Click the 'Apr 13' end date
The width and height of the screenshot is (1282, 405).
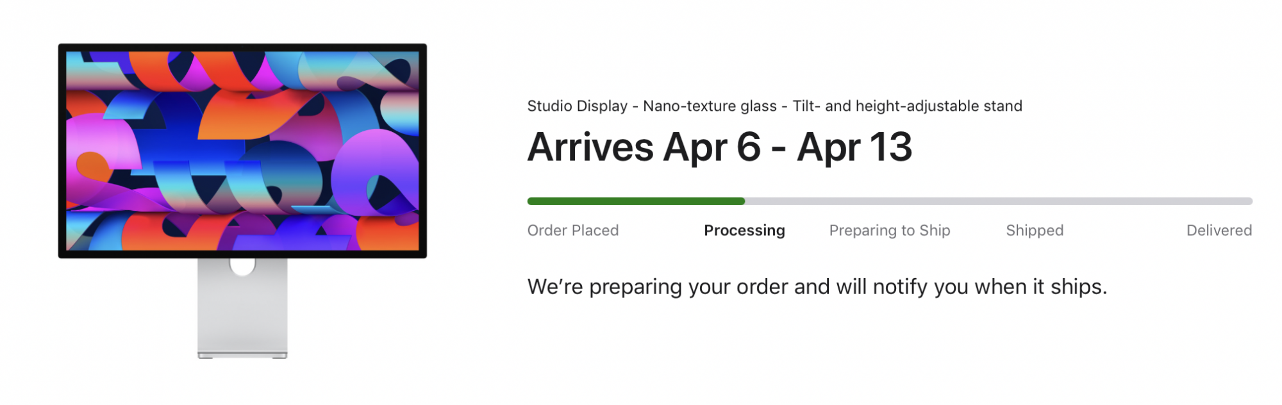[854, 147]
